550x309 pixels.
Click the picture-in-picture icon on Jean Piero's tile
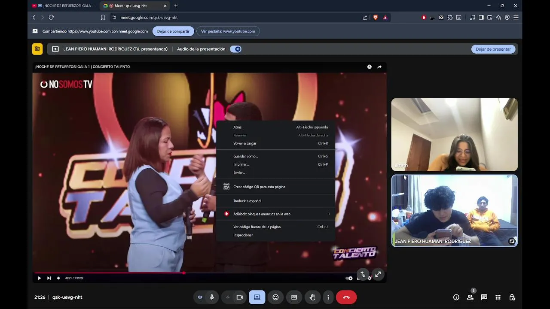pyautogui.click(x=512, y=241)
